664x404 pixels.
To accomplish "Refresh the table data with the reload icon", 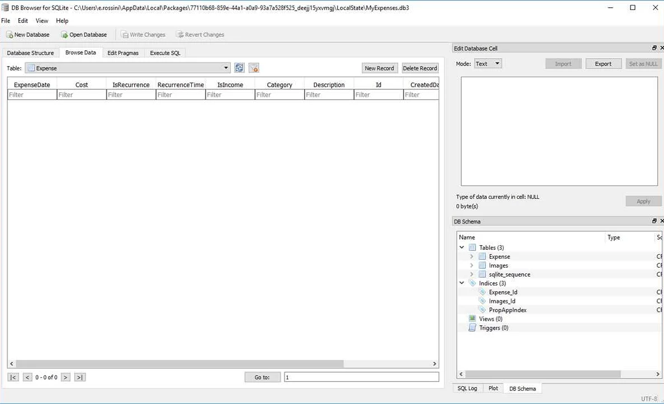I will point(239,68).
